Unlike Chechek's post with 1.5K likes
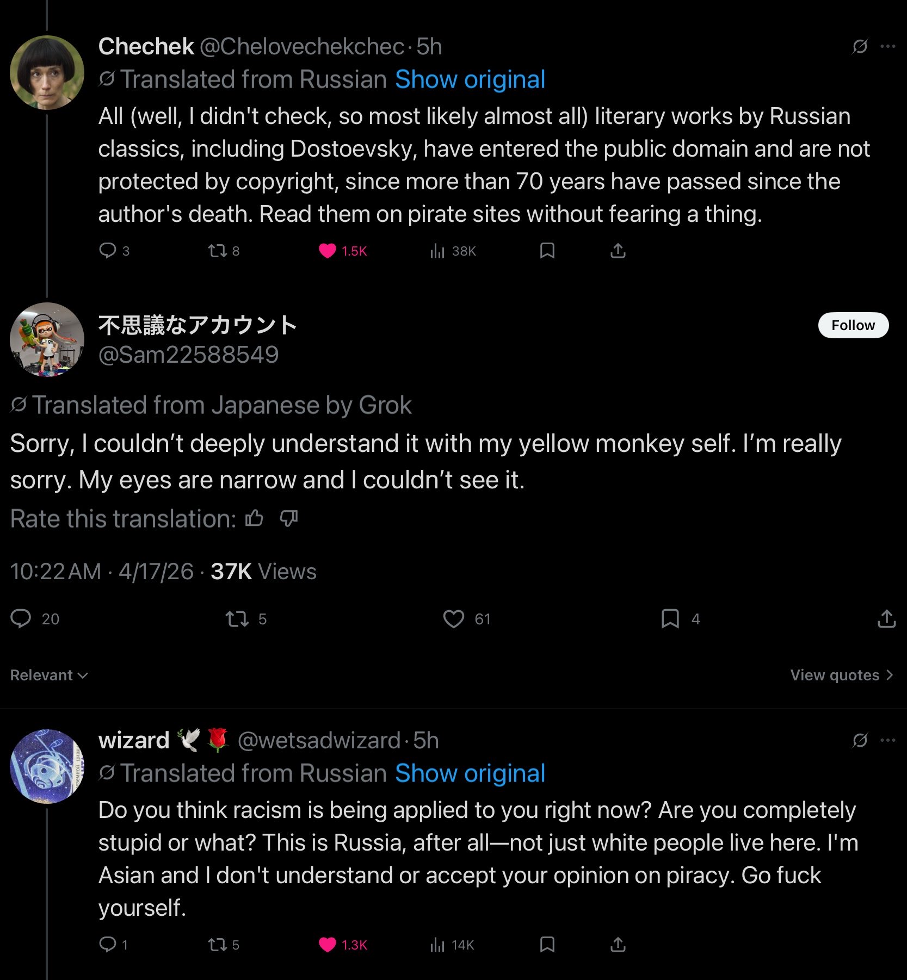 327,251
